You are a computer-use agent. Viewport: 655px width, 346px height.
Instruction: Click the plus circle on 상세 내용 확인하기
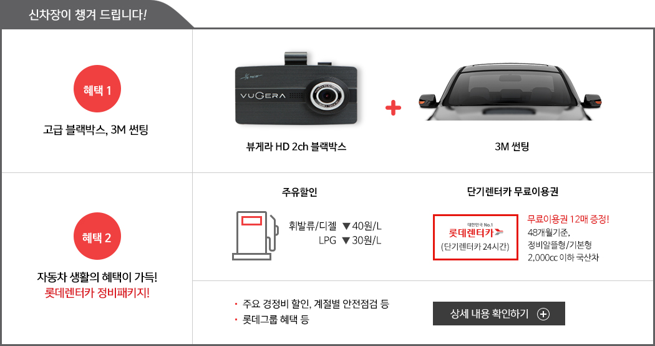click(543, 314)
